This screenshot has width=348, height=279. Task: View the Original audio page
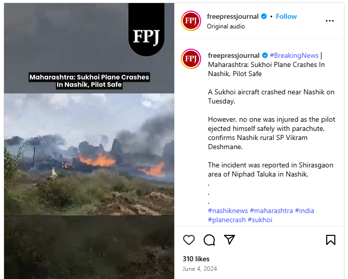226,26
